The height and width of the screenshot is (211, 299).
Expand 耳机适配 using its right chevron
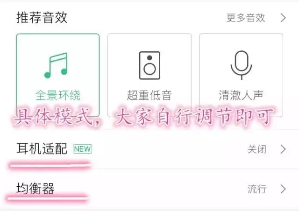[x=283, y=149]
